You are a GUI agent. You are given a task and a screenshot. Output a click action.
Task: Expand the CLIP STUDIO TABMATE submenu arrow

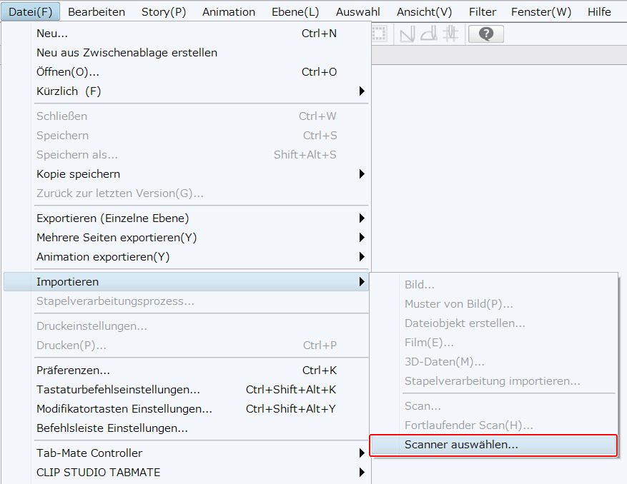click(x=362, y=473)
